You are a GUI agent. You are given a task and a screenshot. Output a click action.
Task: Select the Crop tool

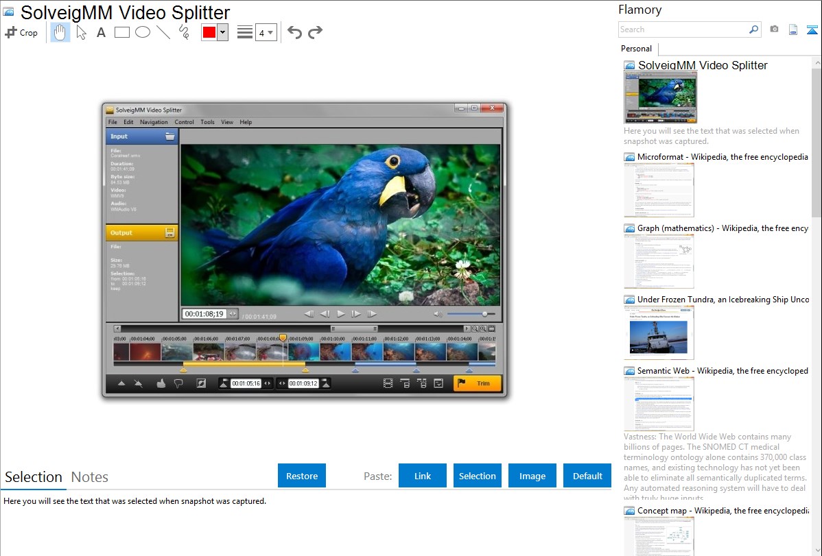21,32
